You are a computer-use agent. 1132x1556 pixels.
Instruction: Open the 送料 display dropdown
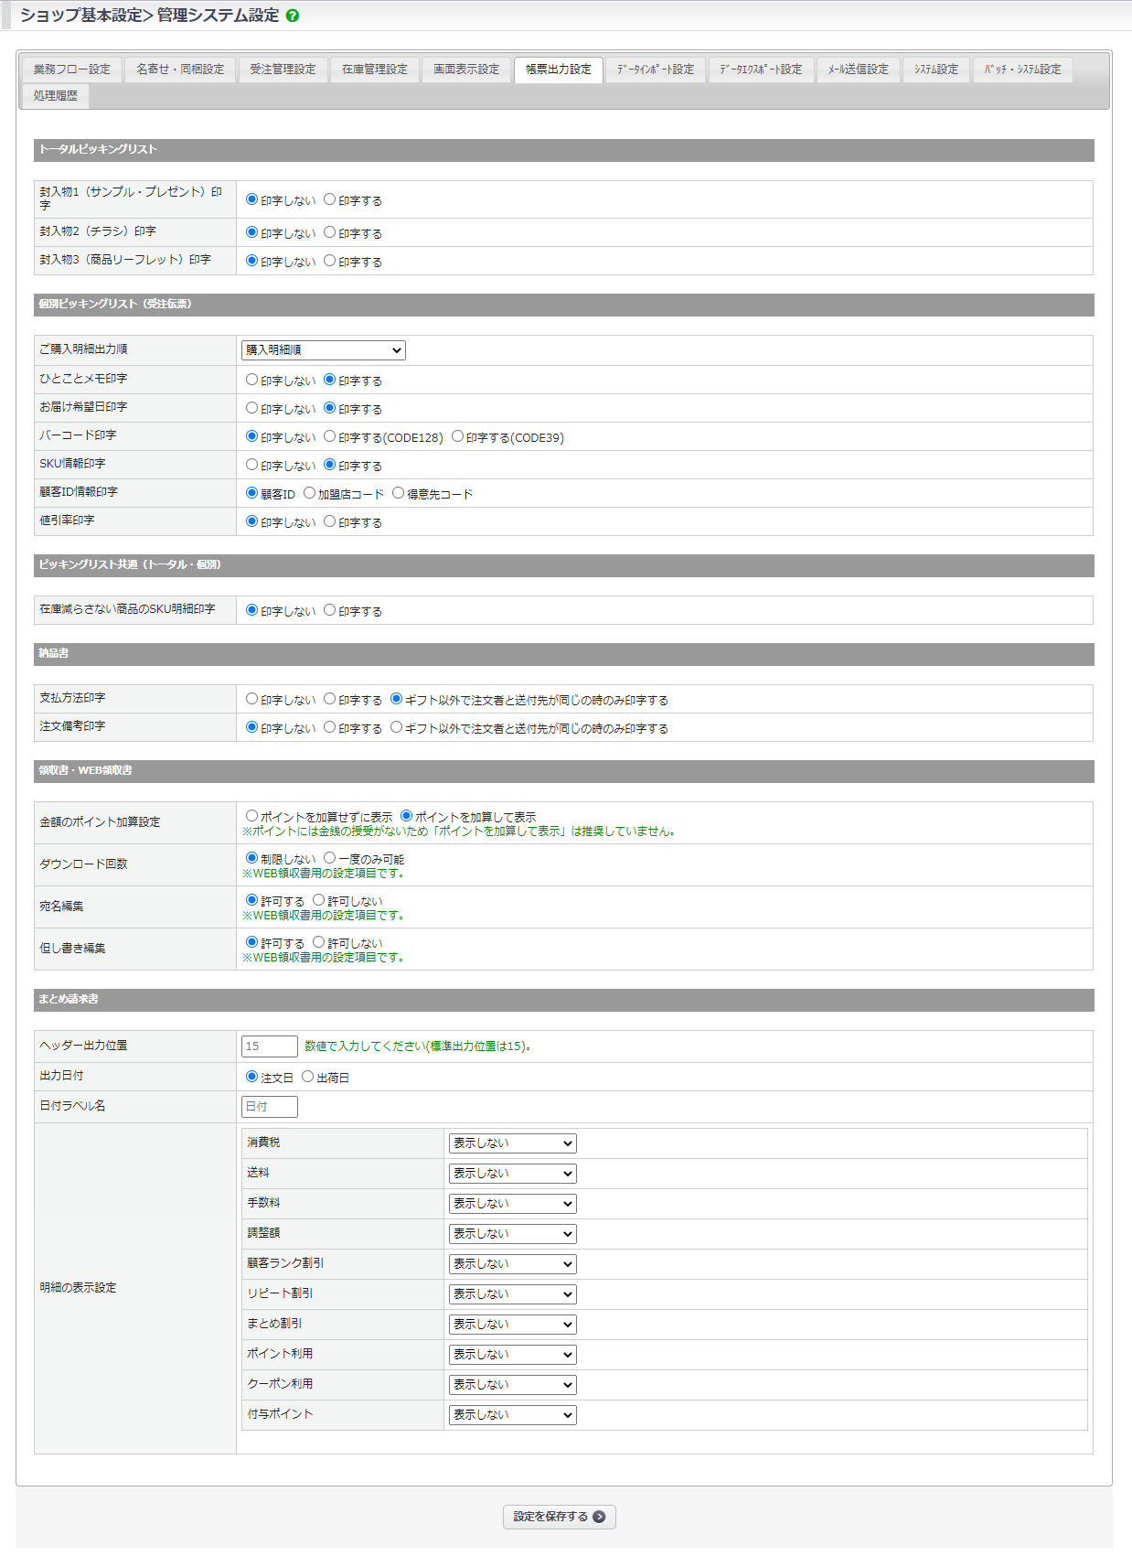click(x=512, y=1174)
